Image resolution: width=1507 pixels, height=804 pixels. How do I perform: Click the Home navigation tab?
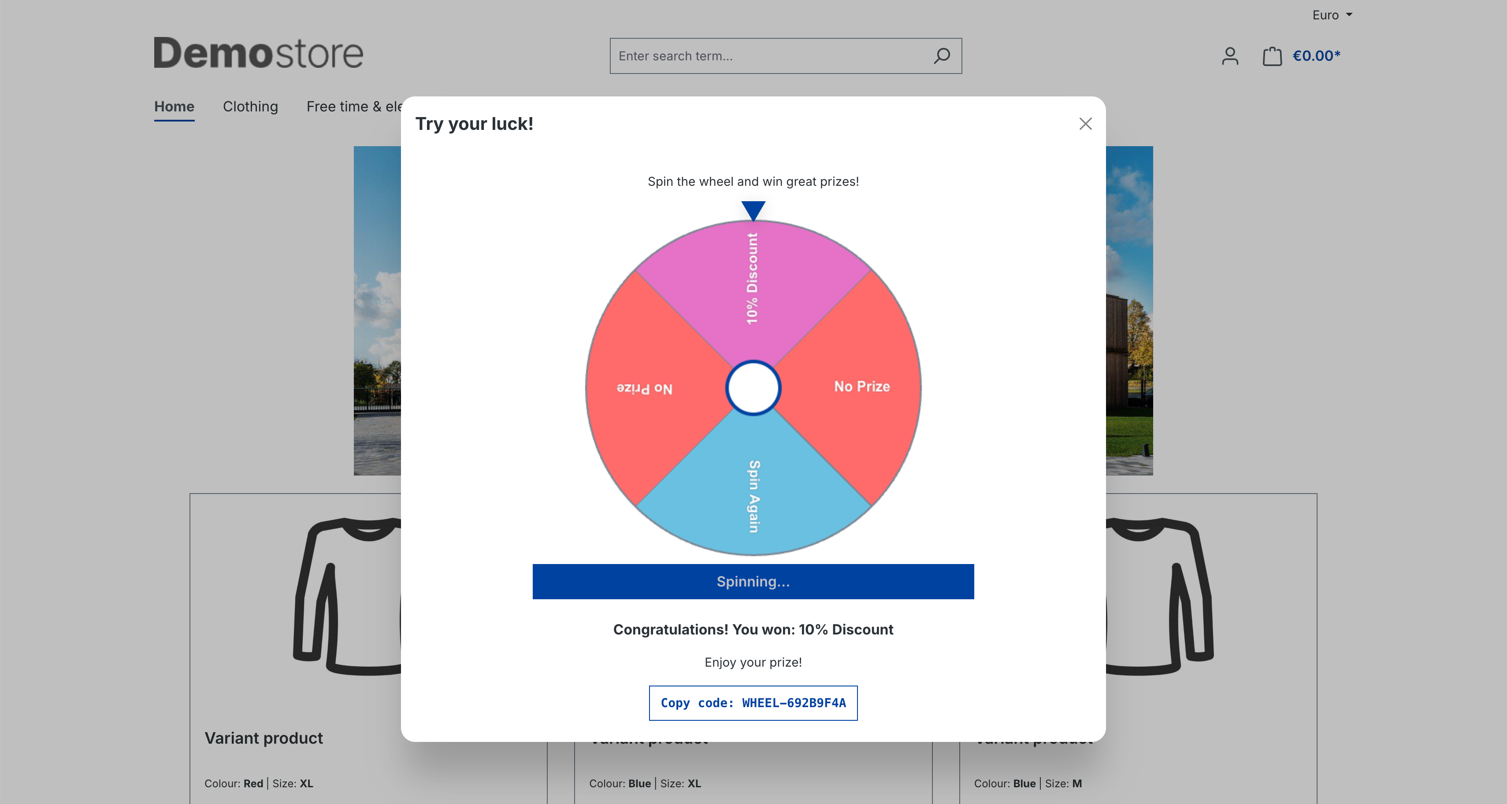point(174,107)
